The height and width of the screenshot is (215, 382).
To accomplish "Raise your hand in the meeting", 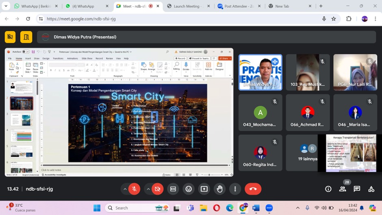I will coord(219,189).
